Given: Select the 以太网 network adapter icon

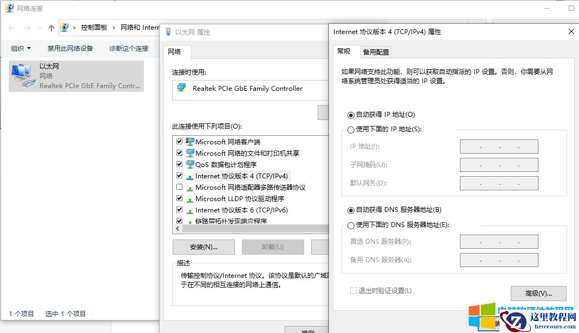Looking at the screenshot, I should click(22, 73).
